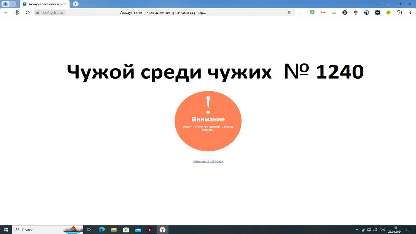Image resolution: width=416 pixels, height=234 pixels.
Task: Expand the tab list dropdown arrow
Action: point(13,4)
